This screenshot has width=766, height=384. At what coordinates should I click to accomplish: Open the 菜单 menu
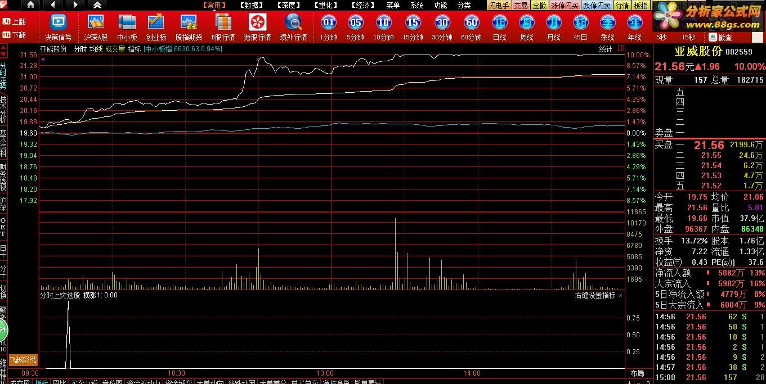393,5
